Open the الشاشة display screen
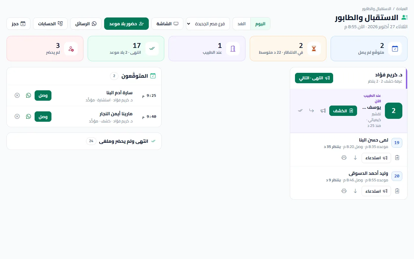The height and width of the screenshot is (259, 414). (x=167, y=24)
